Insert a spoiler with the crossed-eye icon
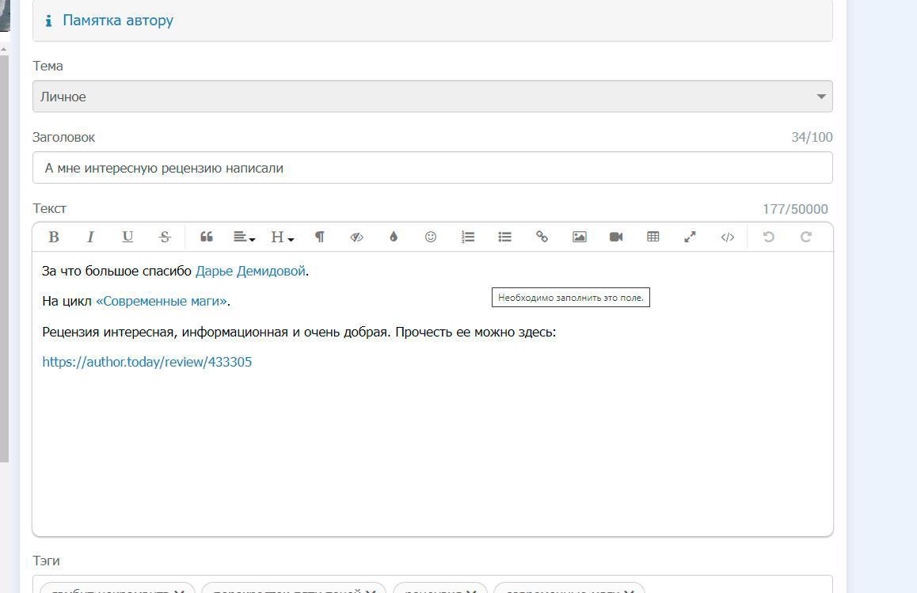Screen dimensions: 917x593 tap(356, 237)
